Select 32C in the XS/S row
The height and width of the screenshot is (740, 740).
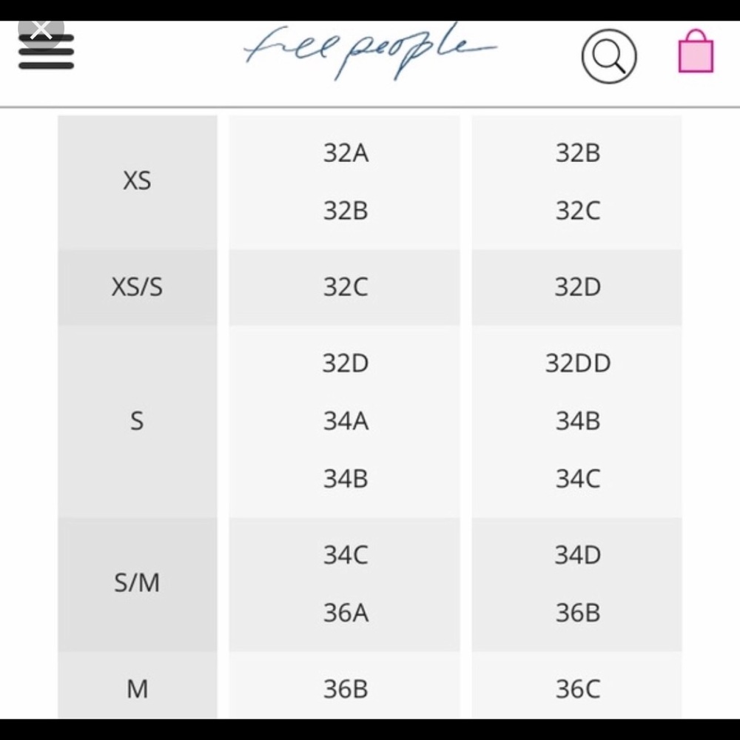tap(346, 287)
